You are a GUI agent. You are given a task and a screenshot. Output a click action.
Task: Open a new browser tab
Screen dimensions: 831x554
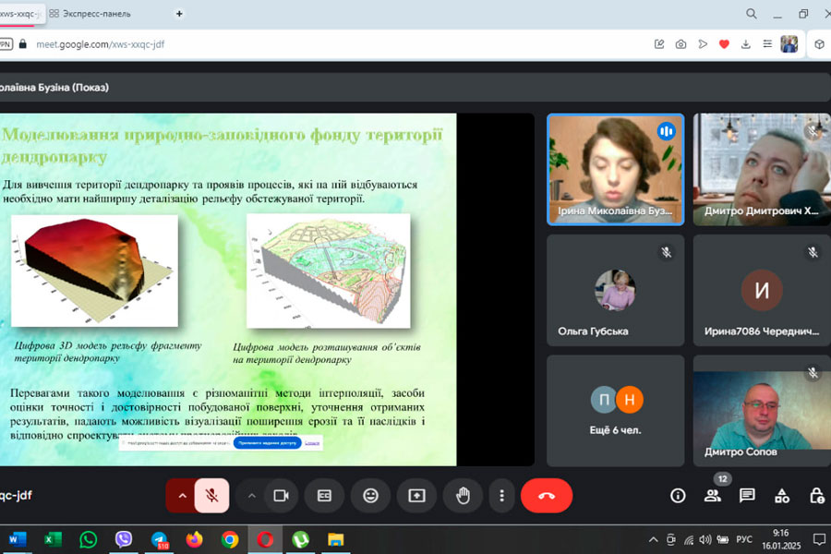click(x=179, y=14)
